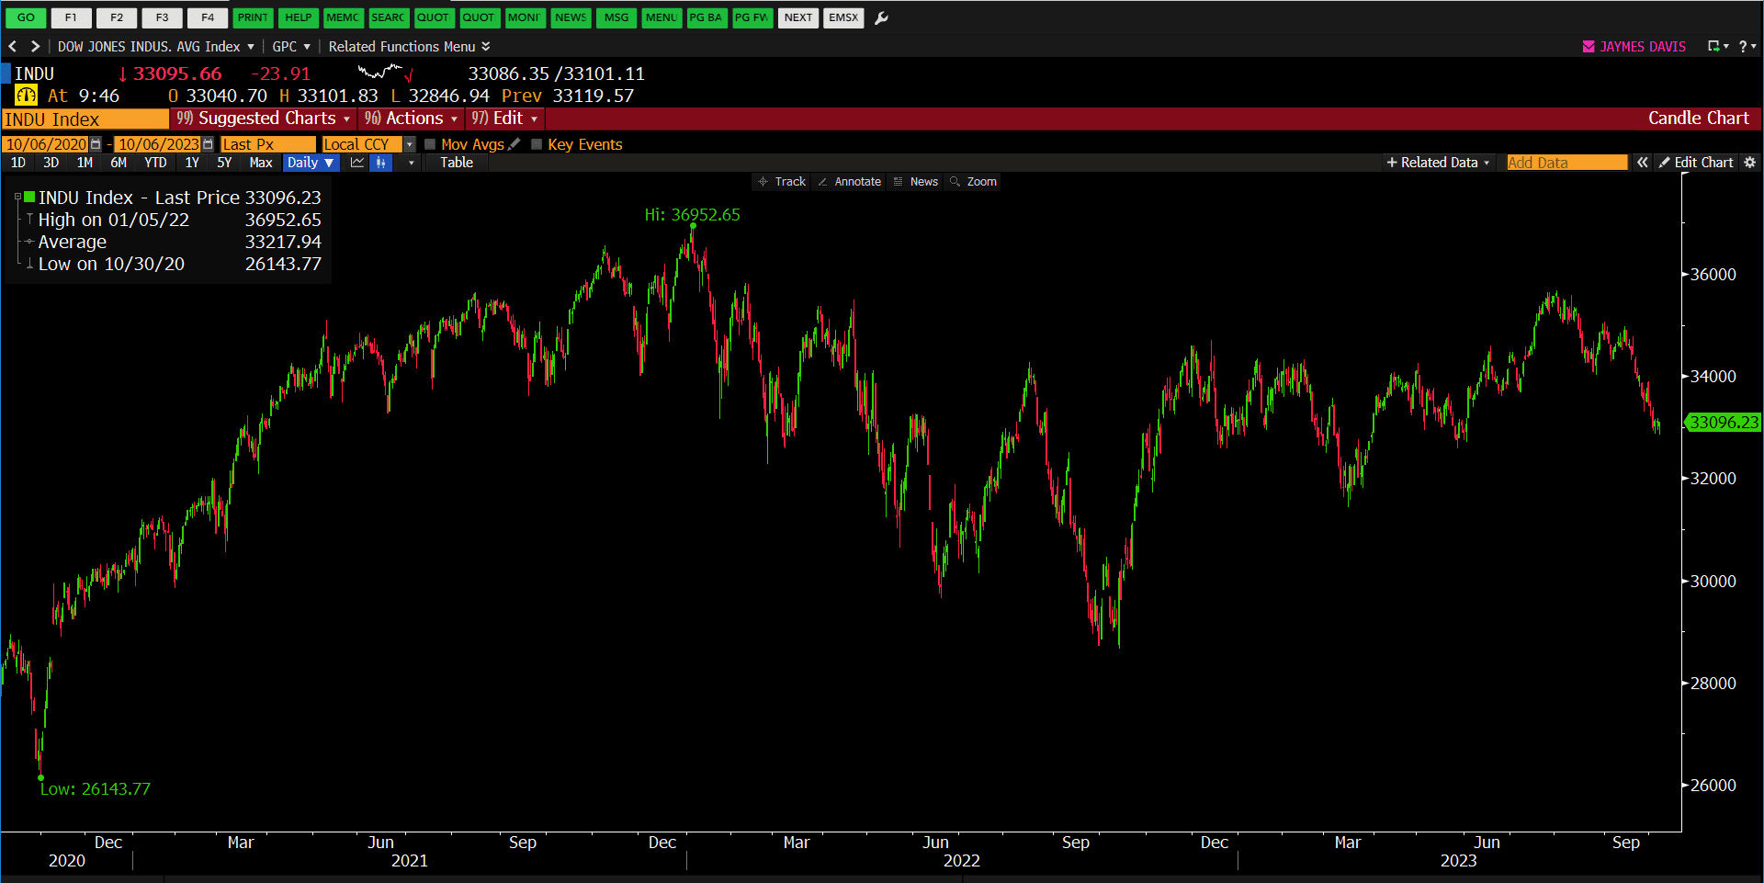This screenshot has width=1764, height=883.
Task: Open the Daily periodicity dropdown
Action: pos(311,163)
